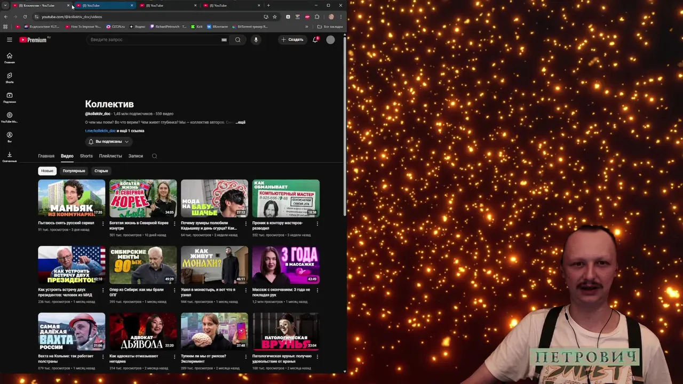Viewport: 683px width, 384px height.
Task: Bookmark this page with the star icon
Action: pos(275,17)
